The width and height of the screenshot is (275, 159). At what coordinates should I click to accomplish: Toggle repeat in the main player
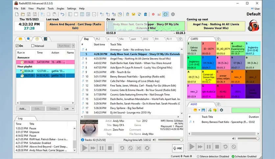[147, 148]
